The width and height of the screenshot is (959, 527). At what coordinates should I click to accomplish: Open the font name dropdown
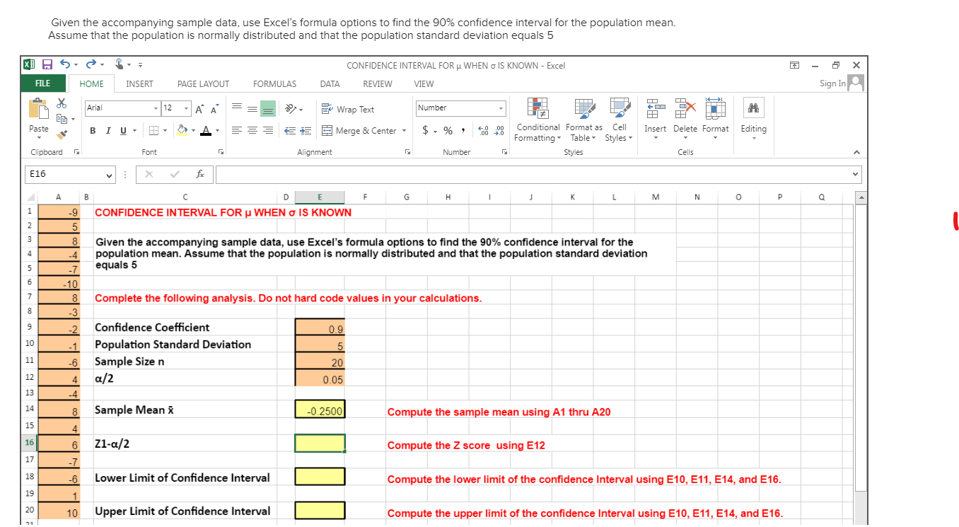pyautogui.click(x=157, y=108)
